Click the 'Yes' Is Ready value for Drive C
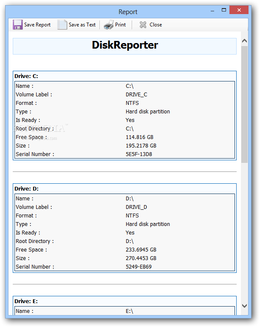The width and height of the screenshot is (260, 327). point(130,120)
